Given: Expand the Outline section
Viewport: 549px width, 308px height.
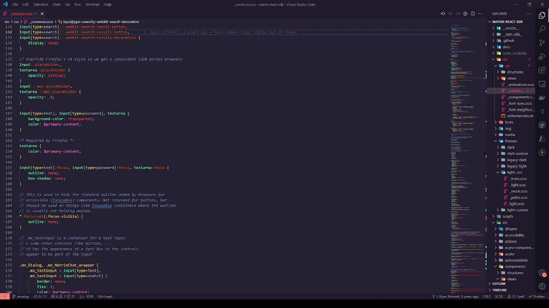Looking at the screenshot, I should click(x=498, y=284).
